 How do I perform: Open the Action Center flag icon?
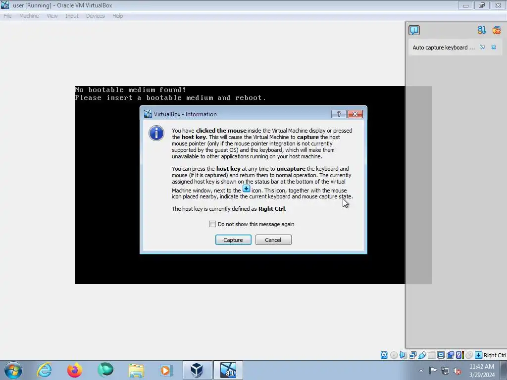pos(433,371)
